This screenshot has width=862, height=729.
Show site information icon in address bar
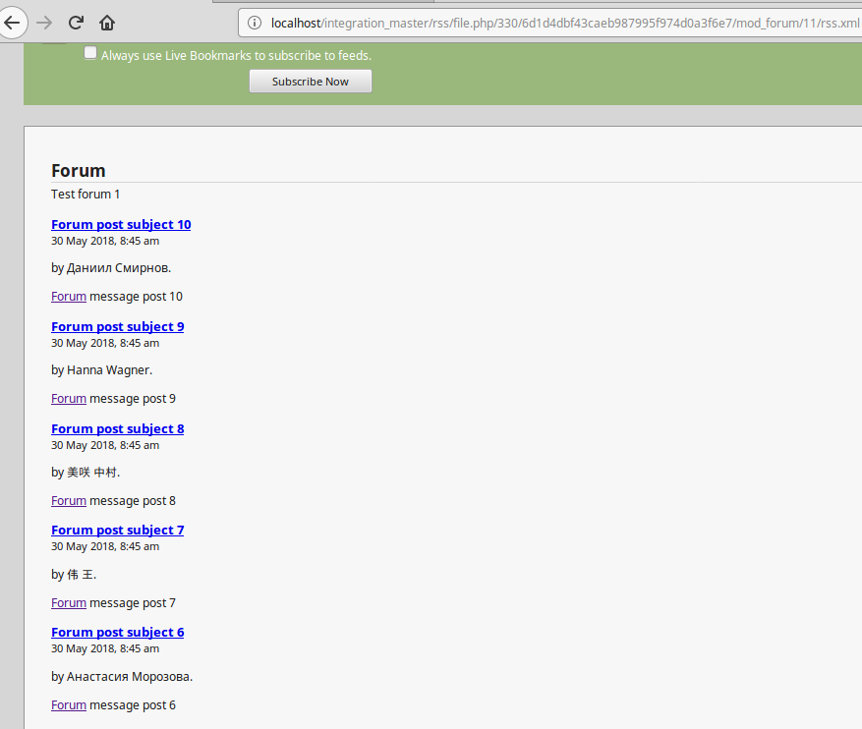[254, 23]
